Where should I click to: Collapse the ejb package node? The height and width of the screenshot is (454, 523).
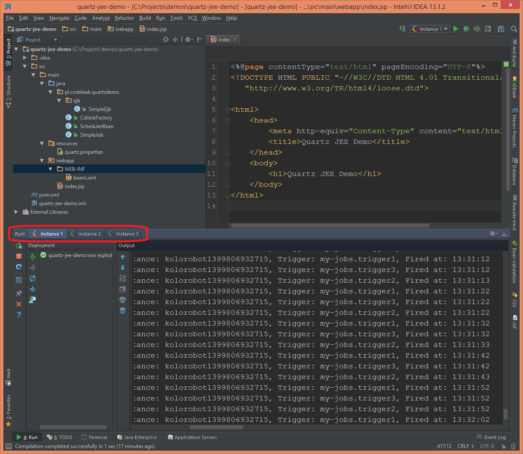[x=59, y=100]
